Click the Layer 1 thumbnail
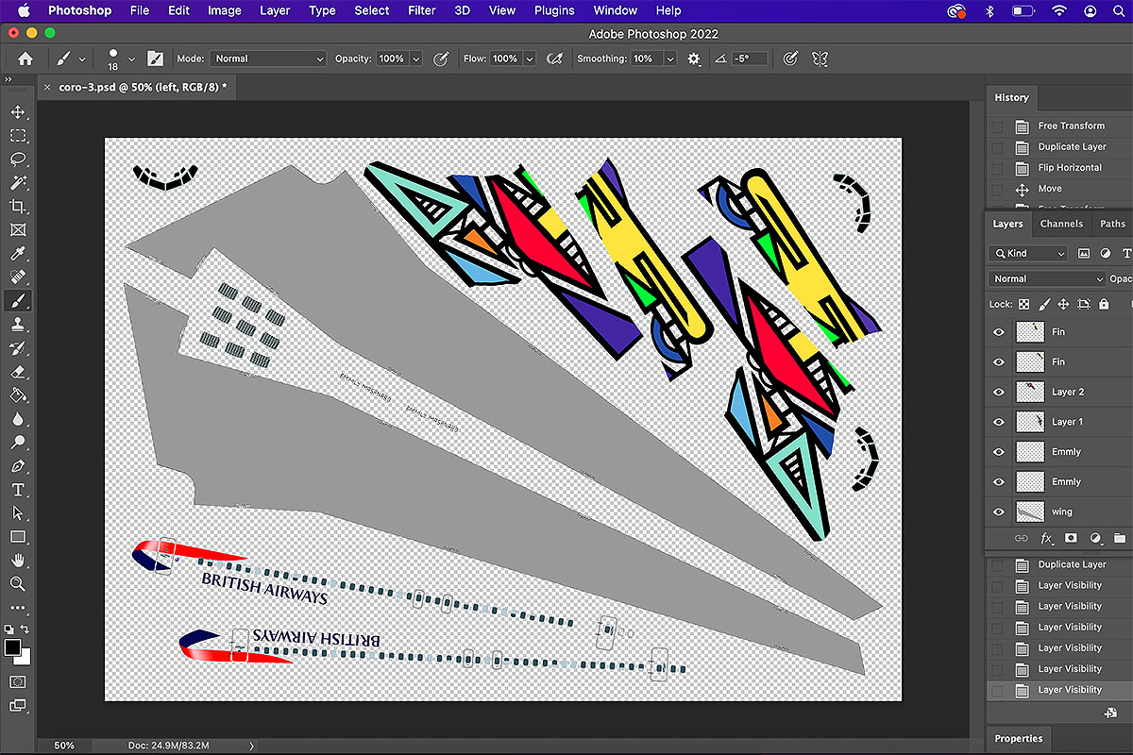1133x755 pixels. point(1029,422)
